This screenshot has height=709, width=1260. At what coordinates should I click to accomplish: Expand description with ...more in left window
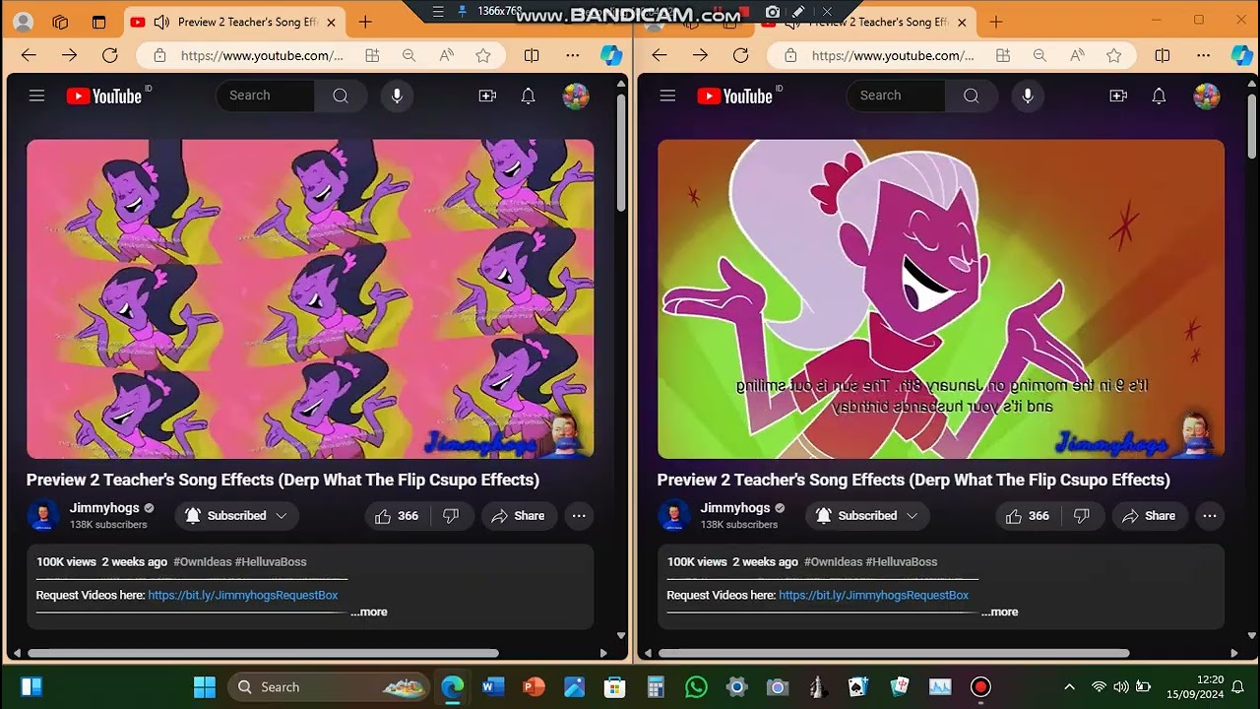point(369,612)
